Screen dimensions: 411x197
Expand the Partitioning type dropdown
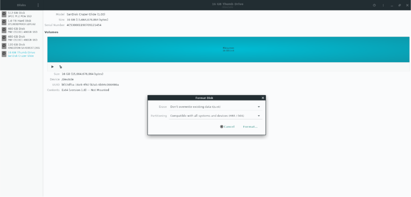216,116
